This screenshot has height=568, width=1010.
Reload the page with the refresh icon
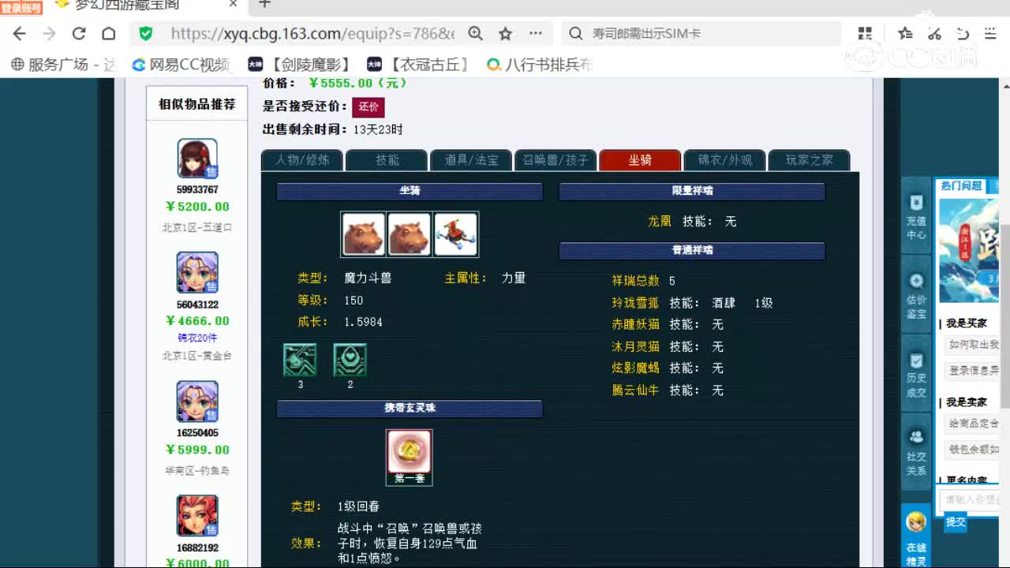[x=79, y=33]
